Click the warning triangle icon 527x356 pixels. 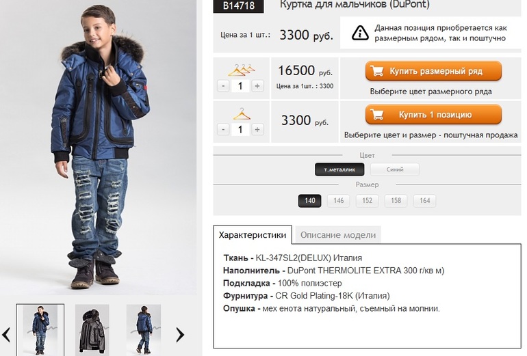[361, 33]
